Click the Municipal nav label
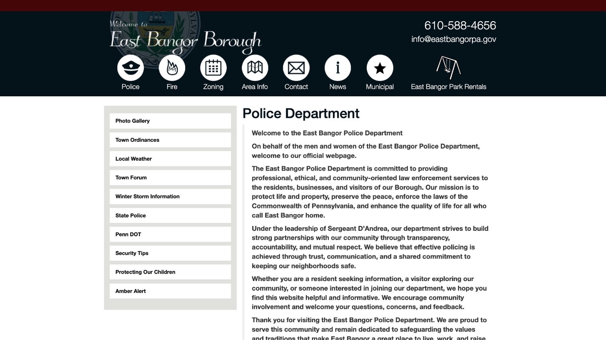The height and width of the screenshot is (340, 606). (x=380, y=87)
